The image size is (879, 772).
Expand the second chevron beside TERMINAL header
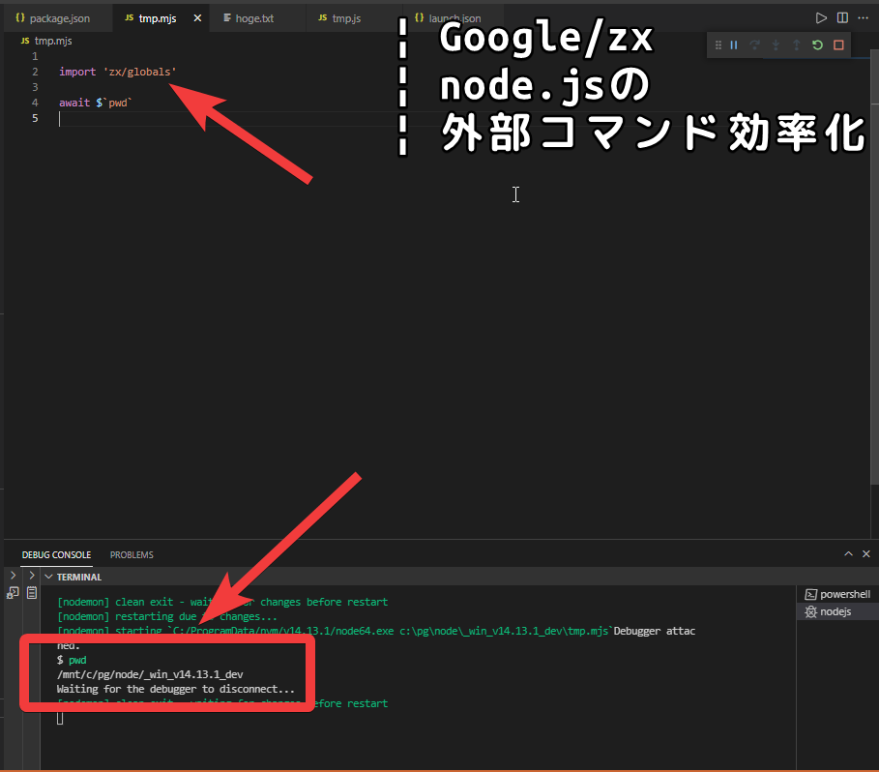pos(31,576)
